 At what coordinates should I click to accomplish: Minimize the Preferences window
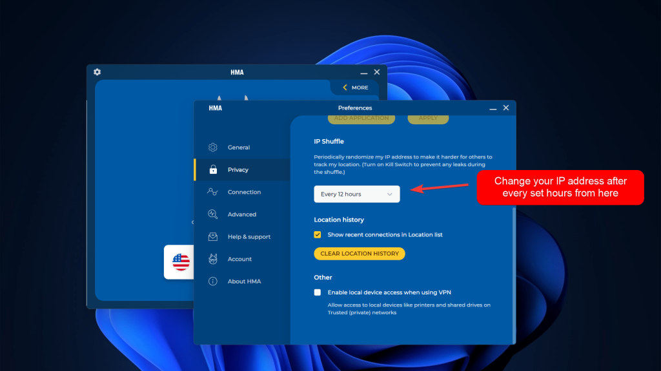click(x=493, y=108)
